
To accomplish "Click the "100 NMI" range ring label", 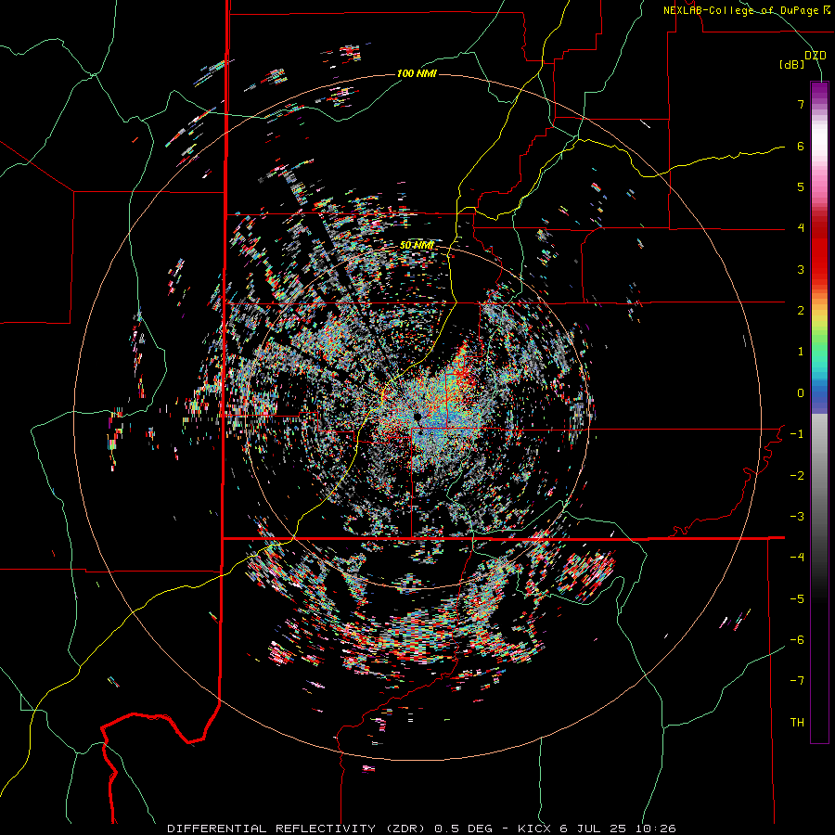I will pyautogui.click(x=417, y=73).
